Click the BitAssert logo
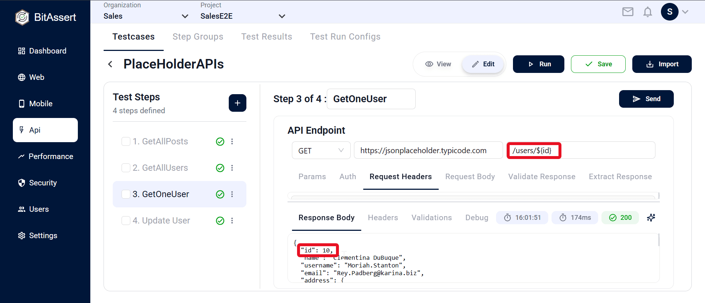The width and height of the screenshot is (705, 303). 46,17
